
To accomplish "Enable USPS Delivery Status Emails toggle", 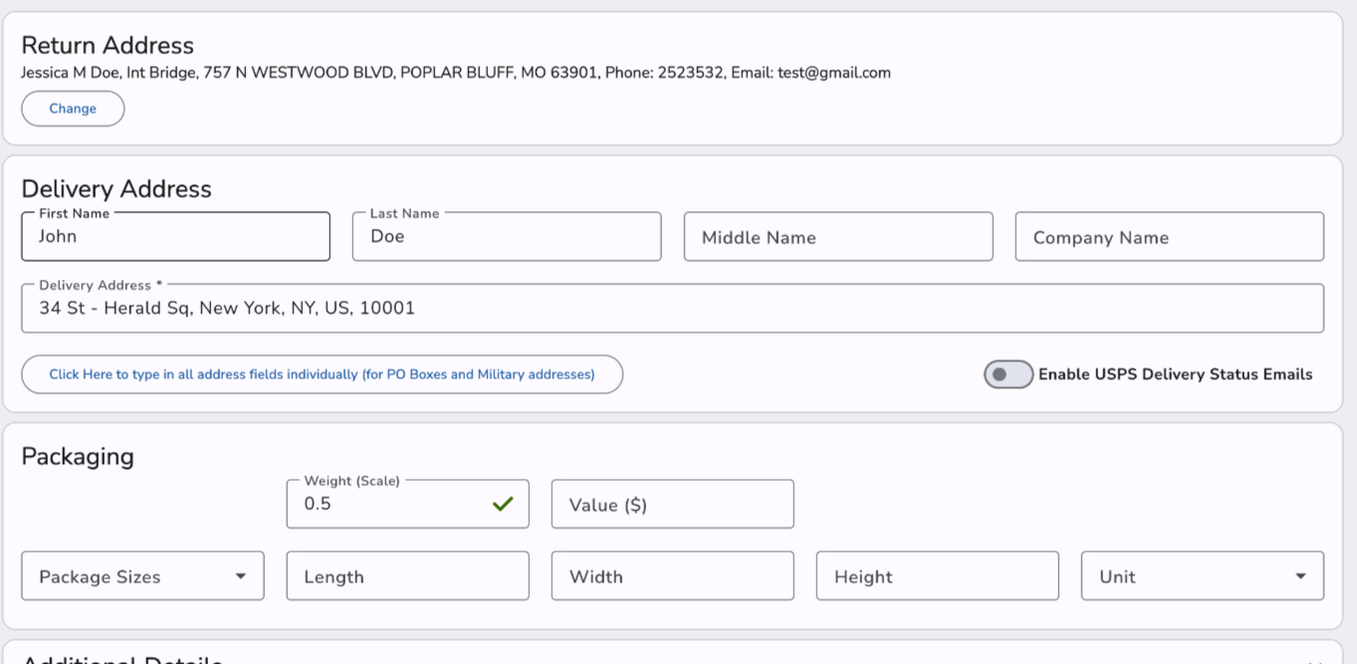I will point(1008,374).
